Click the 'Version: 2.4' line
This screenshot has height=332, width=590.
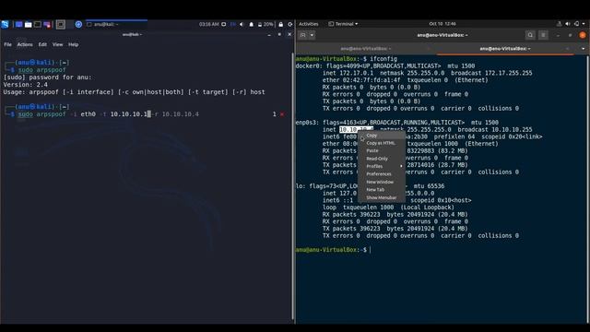tap(25, 85)
